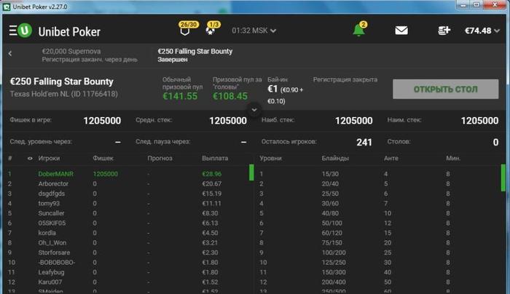Sort by Игроки column header

[49, 159]
